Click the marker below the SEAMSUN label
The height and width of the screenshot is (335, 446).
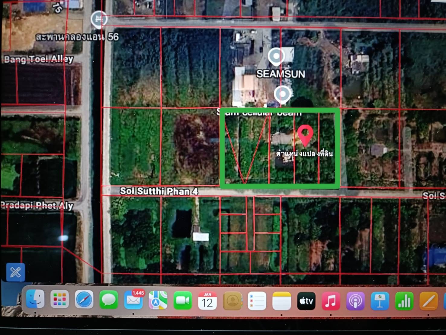(x=283, y=94)
